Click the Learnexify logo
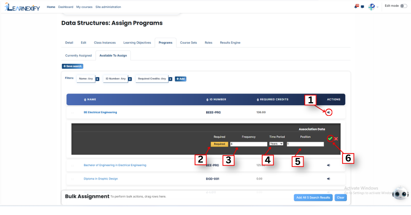This screenshot has width=411, height=215. pos(22,7)
